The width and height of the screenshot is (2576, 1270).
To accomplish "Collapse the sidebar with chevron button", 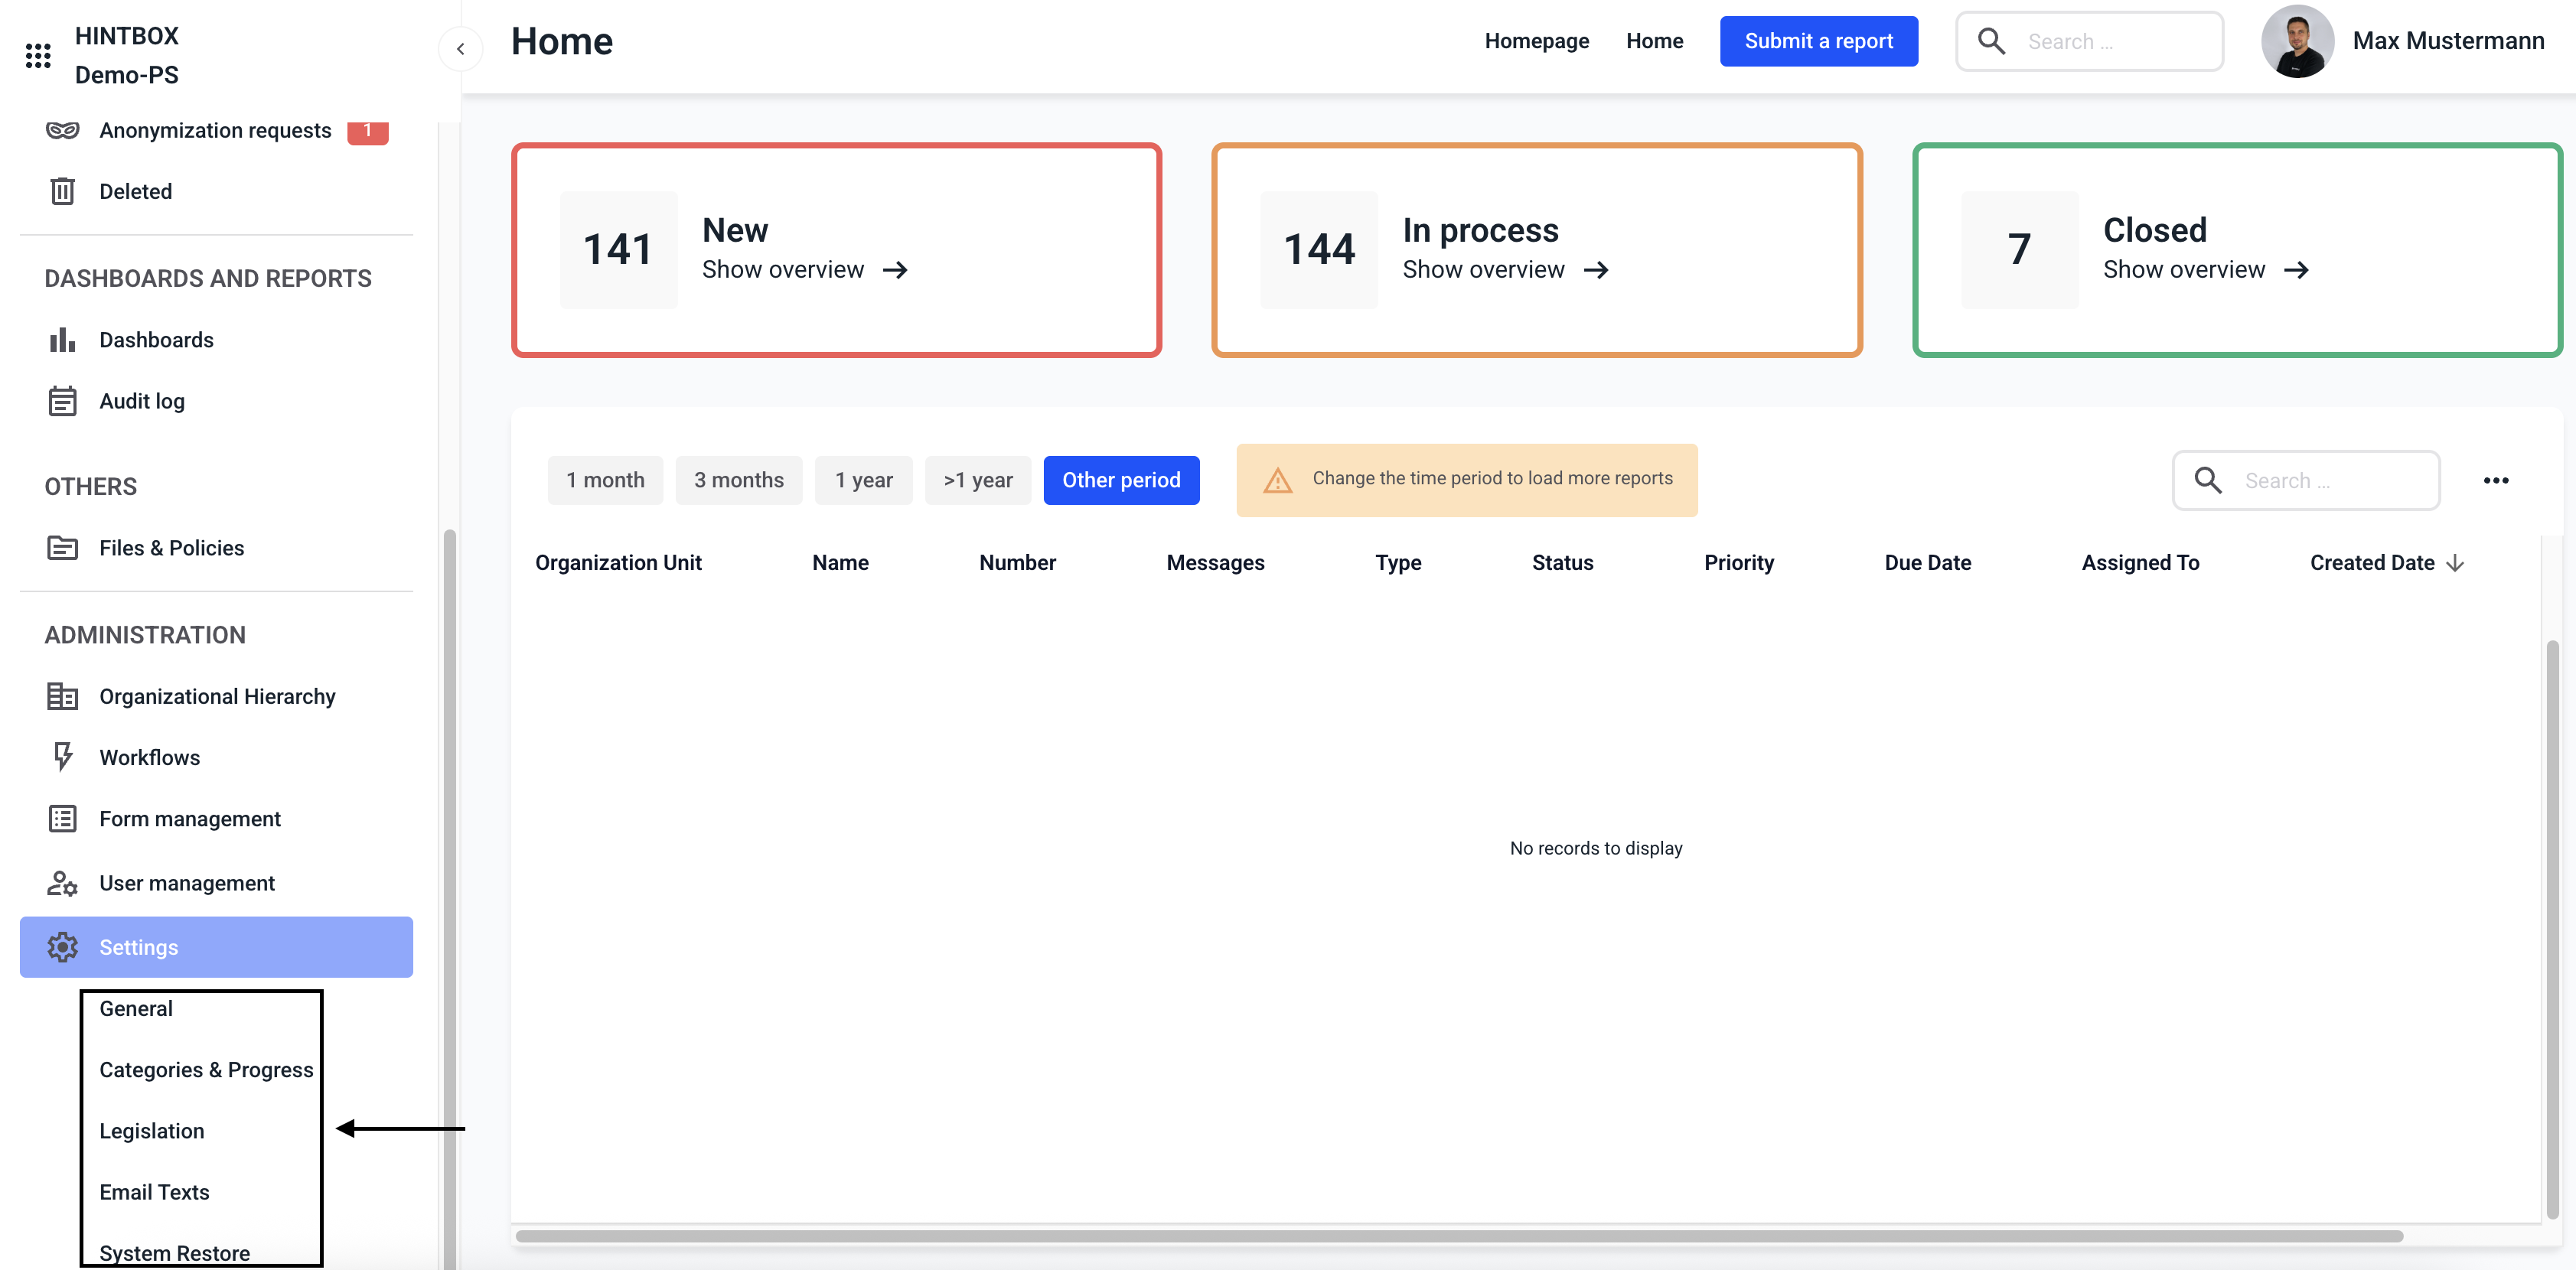I will pyautogui.click(x=460, y=48).
